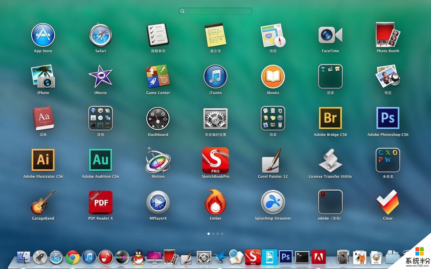Launch Adobe Illustrator CS6

[43, 160]
